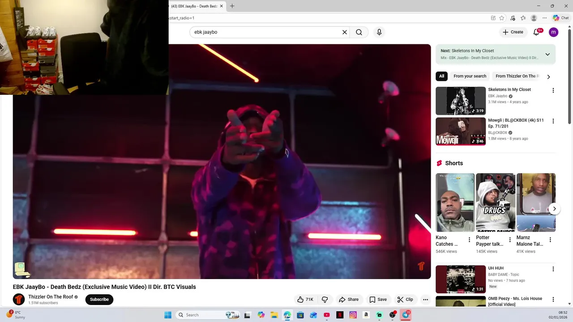Viewport: 573px width, 322px height.
Task: Open Skeletons In My Closet thumbnail
Action: (x=461, y=101)
